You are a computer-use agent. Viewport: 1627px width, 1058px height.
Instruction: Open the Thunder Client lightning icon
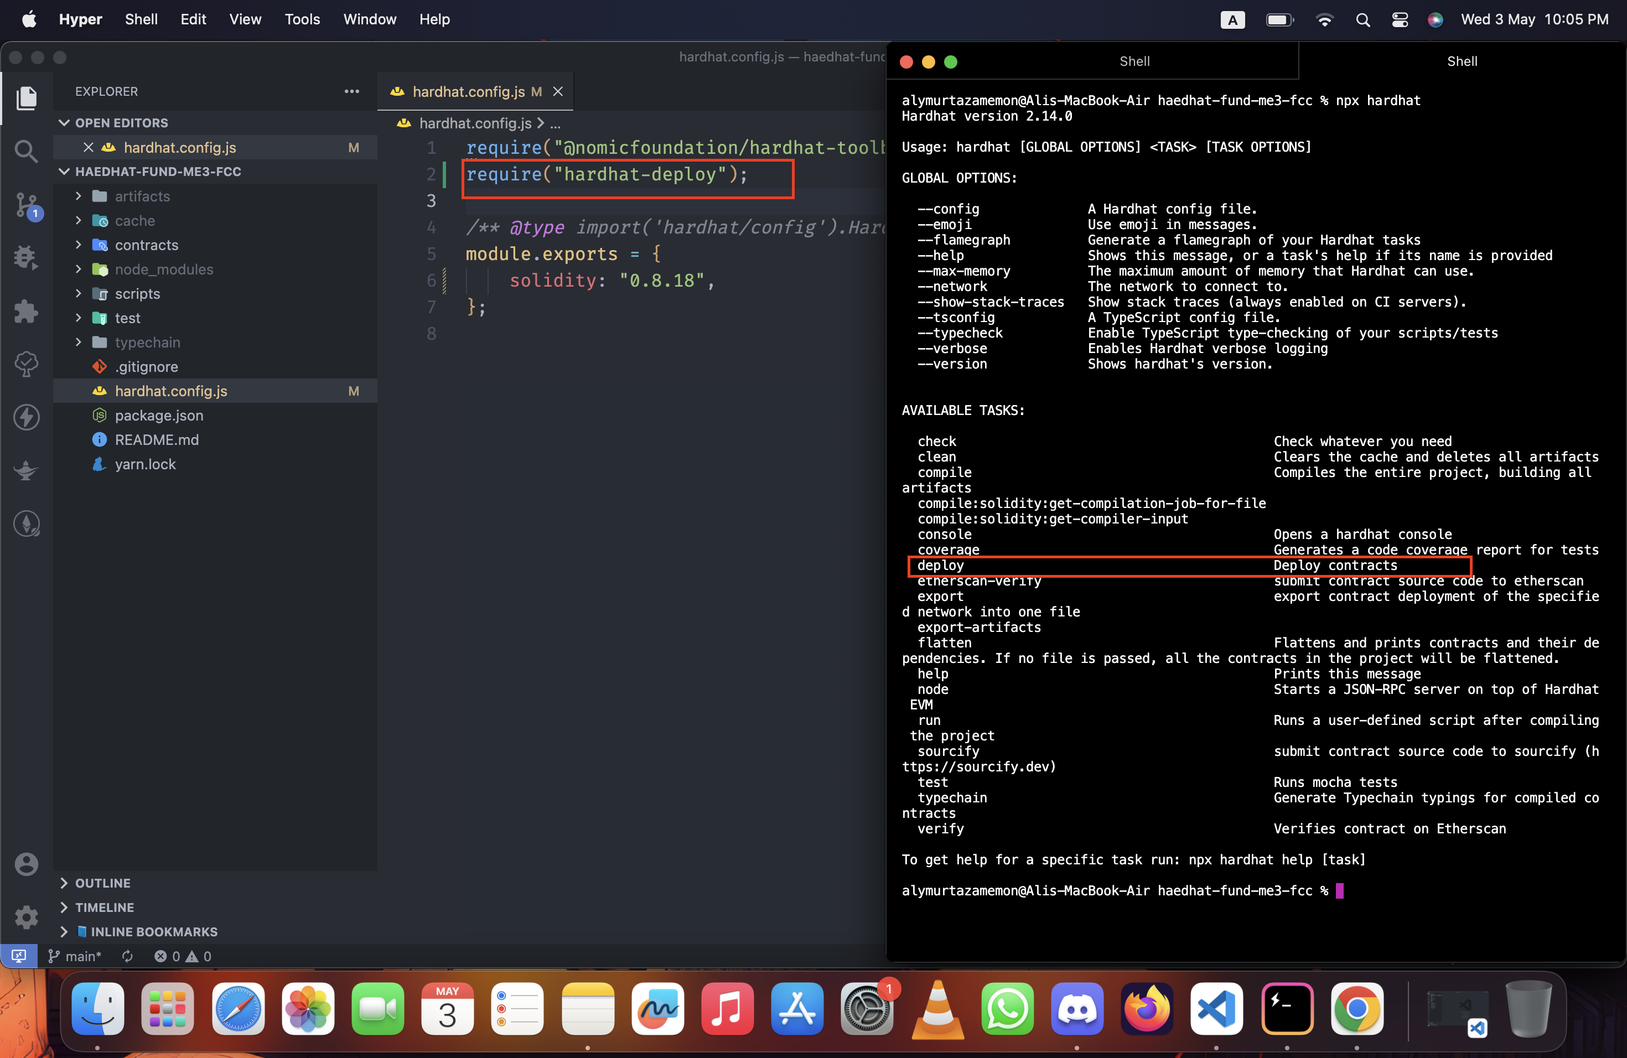click(x=26, y=417)
